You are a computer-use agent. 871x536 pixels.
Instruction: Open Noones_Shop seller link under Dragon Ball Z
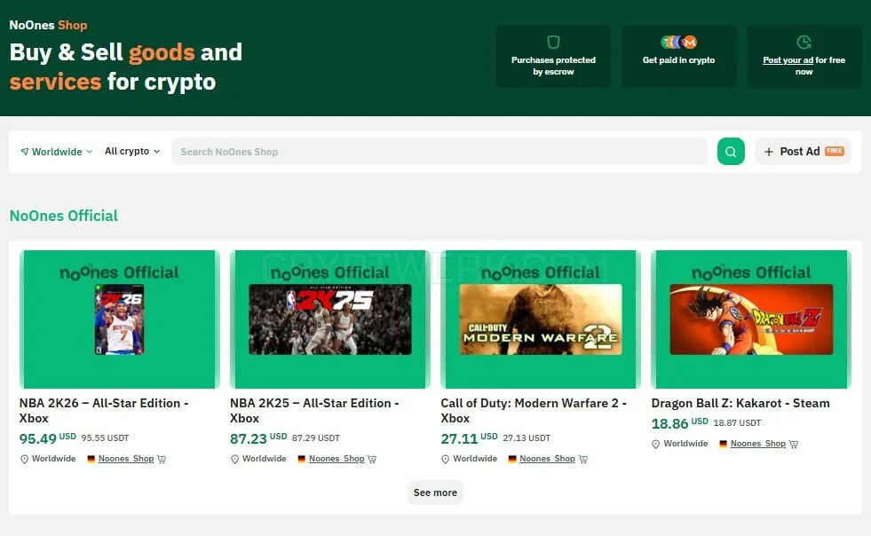point(757,444)
